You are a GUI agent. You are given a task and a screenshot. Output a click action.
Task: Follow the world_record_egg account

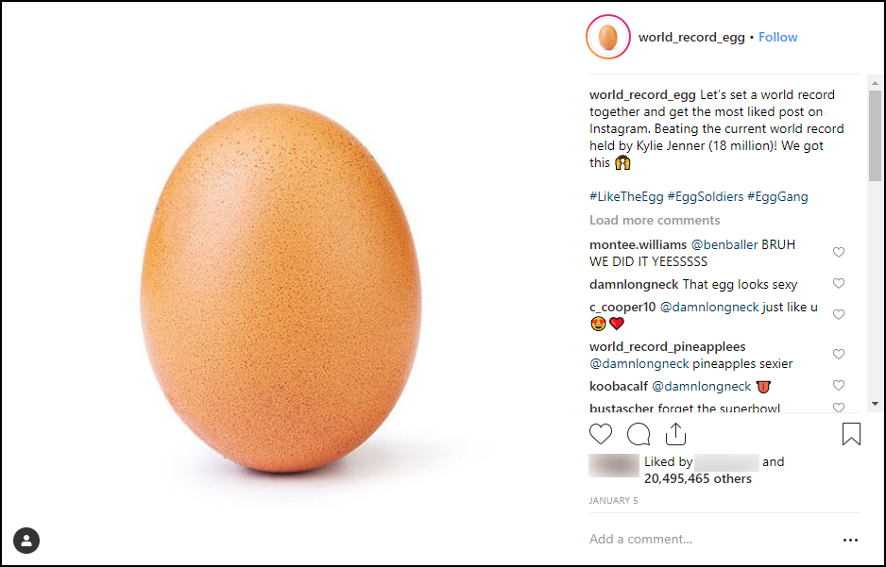point(777,37)
